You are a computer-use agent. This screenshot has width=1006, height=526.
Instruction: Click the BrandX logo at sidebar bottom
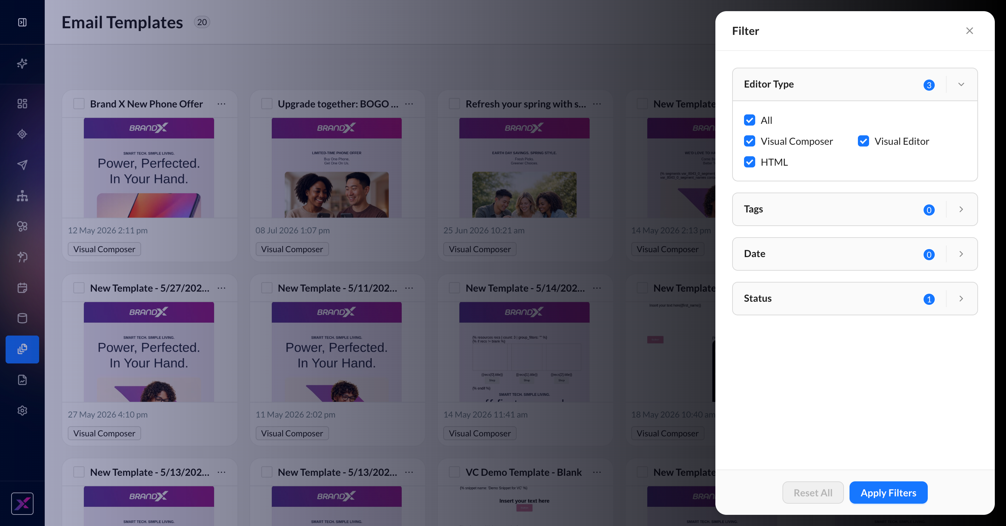pos(22,503)
